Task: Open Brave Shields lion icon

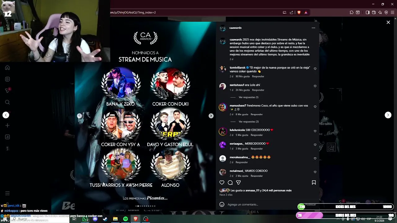Action: coord(299,12)
